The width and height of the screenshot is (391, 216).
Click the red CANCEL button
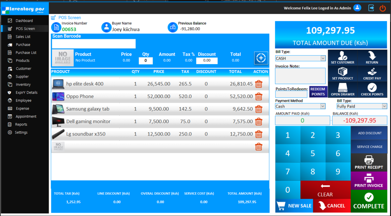pyautogui.click(x=332, y=206)
